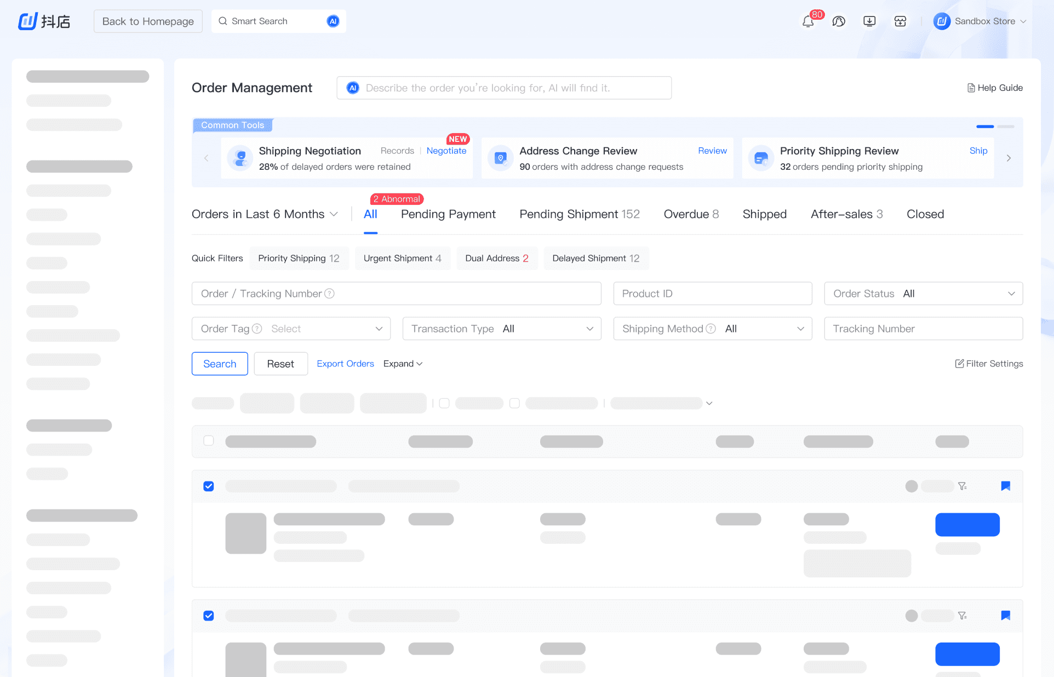Image resolution: width=1054 pixels, height=677 pixels.
Task: Click the customer service headset icon
Action: pyautogui.click(x=839, y=21)
